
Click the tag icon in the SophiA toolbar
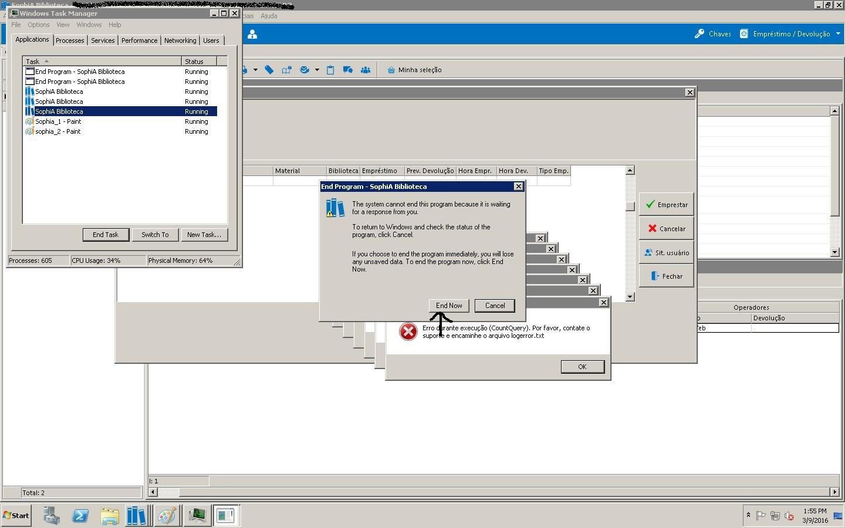pyautogui.click(x=269, y=70)
